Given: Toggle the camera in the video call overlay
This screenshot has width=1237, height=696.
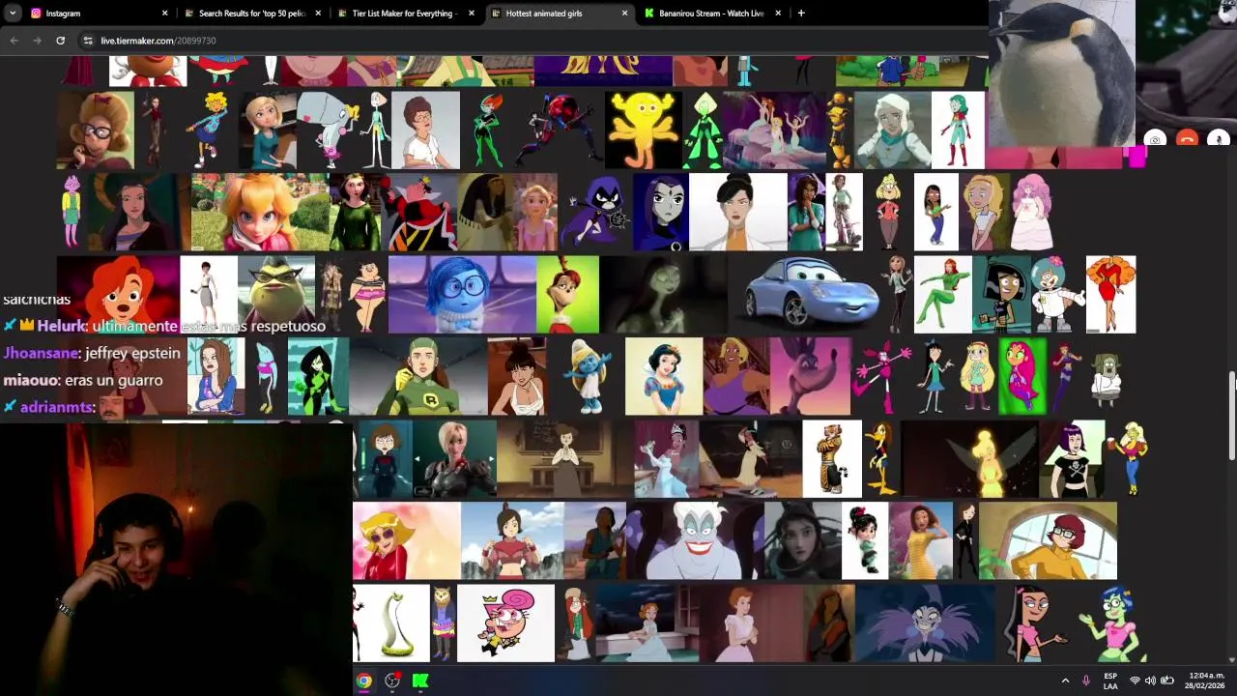Looking at the screenshot, I should tap(1155, 139).
